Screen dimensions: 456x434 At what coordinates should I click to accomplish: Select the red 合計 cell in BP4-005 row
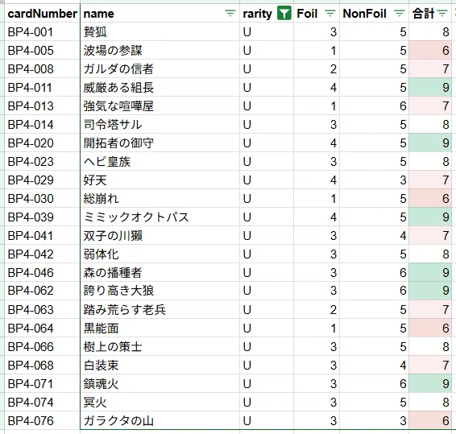point(430,50)
